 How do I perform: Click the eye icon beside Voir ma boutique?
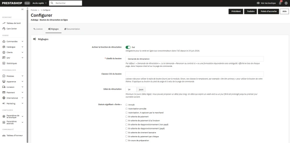[258, 3]
